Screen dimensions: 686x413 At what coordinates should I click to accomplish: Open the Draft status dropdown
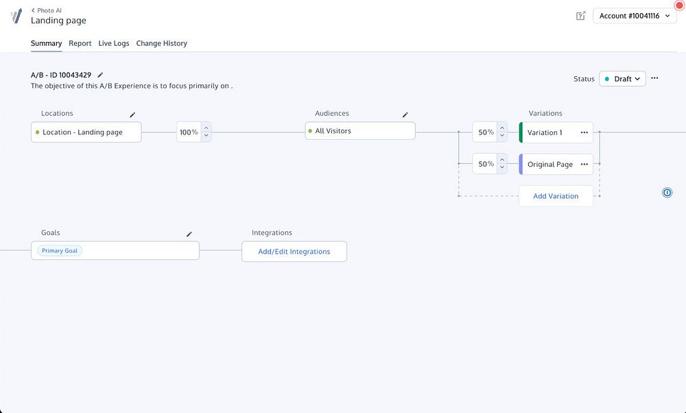tap(622, 79)
